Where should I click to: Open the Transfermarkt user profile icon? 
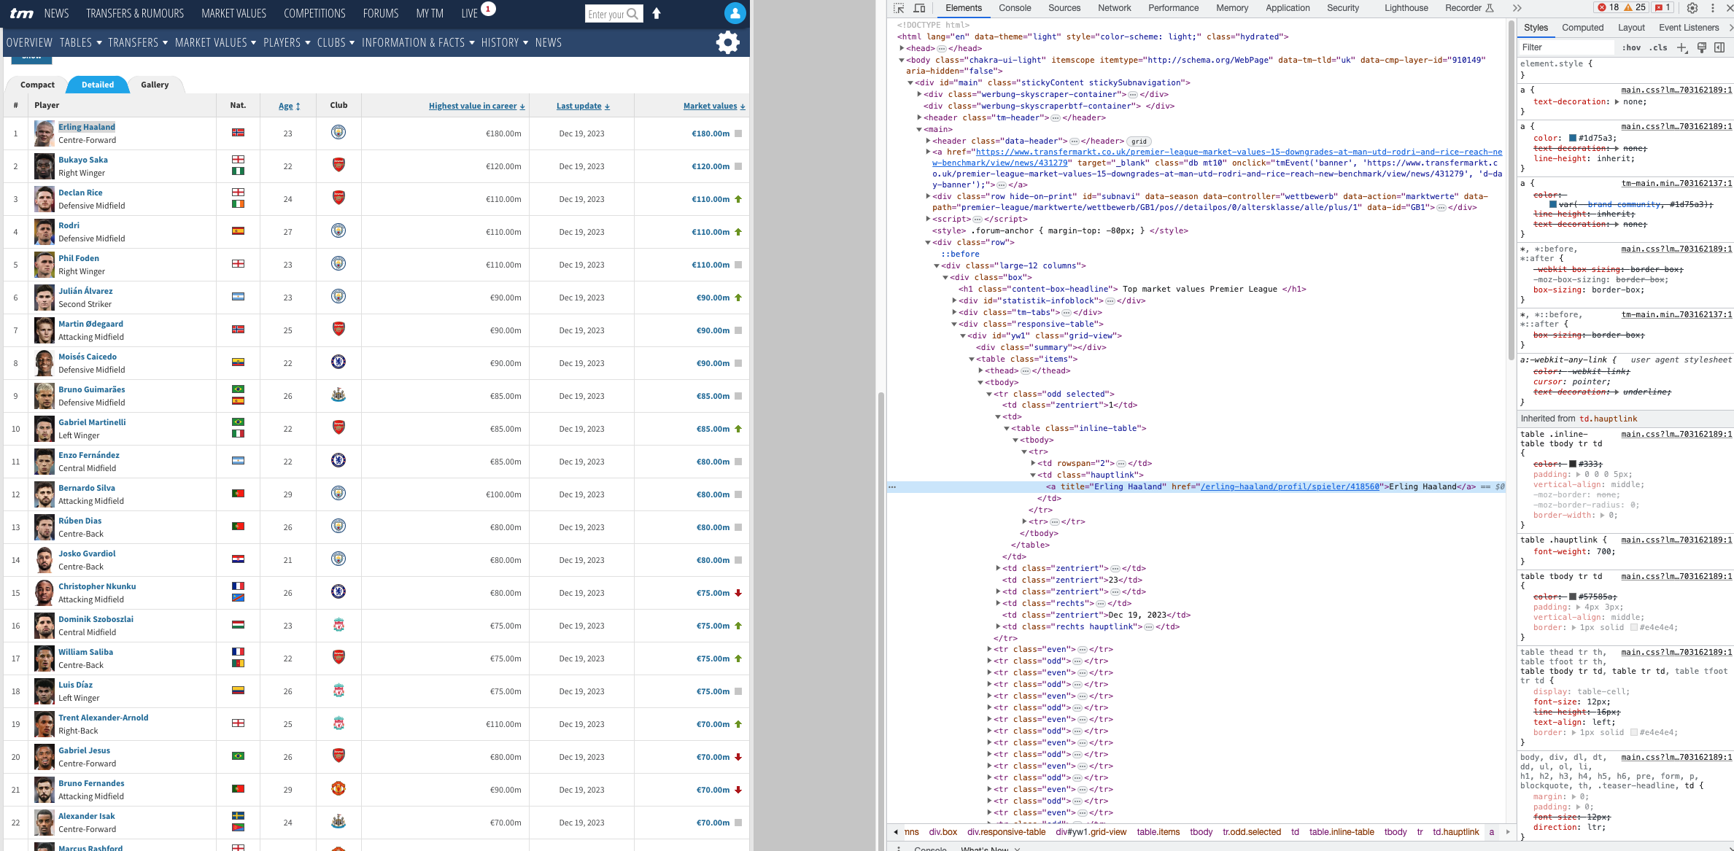(x=735, y=13)
